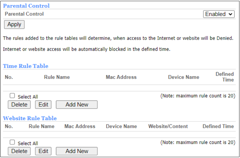
Task: Open the Parental Control Enabled dropdown
Action: pos(219,14)
